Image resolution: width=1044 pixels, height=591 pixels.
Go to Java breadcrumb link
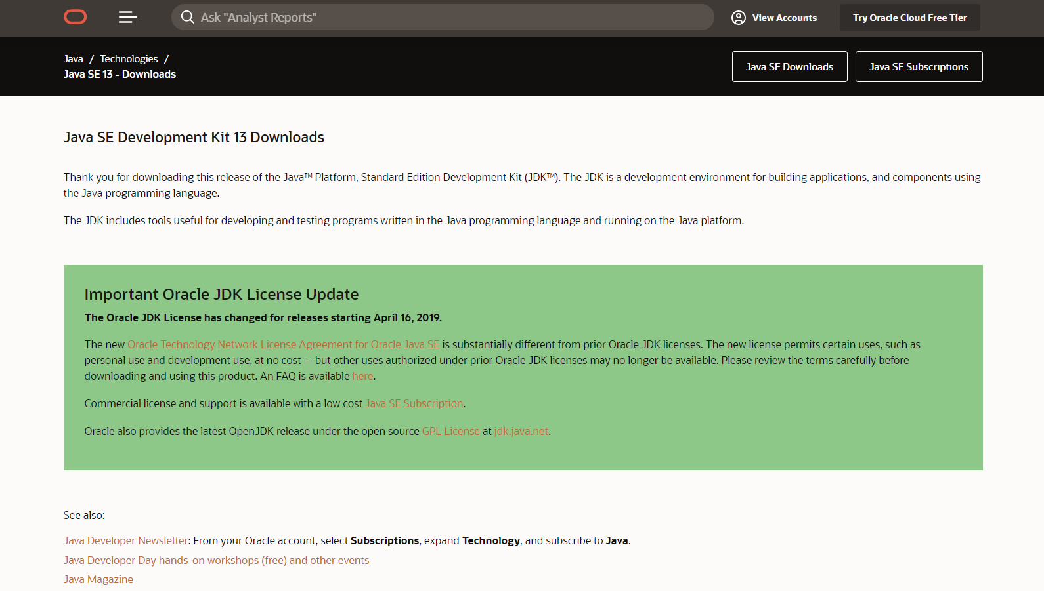click(74, 59)
